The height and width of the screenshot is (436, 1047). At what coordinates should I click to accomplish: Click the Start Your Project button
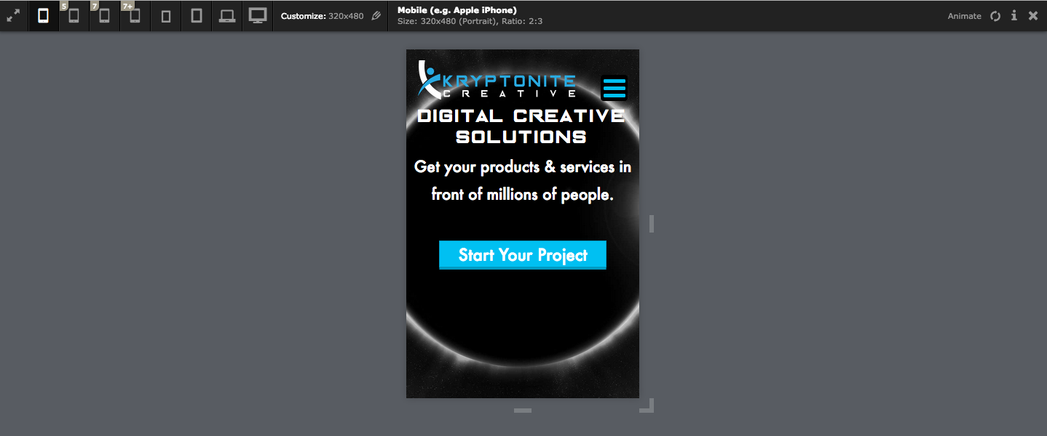(522, 255)
